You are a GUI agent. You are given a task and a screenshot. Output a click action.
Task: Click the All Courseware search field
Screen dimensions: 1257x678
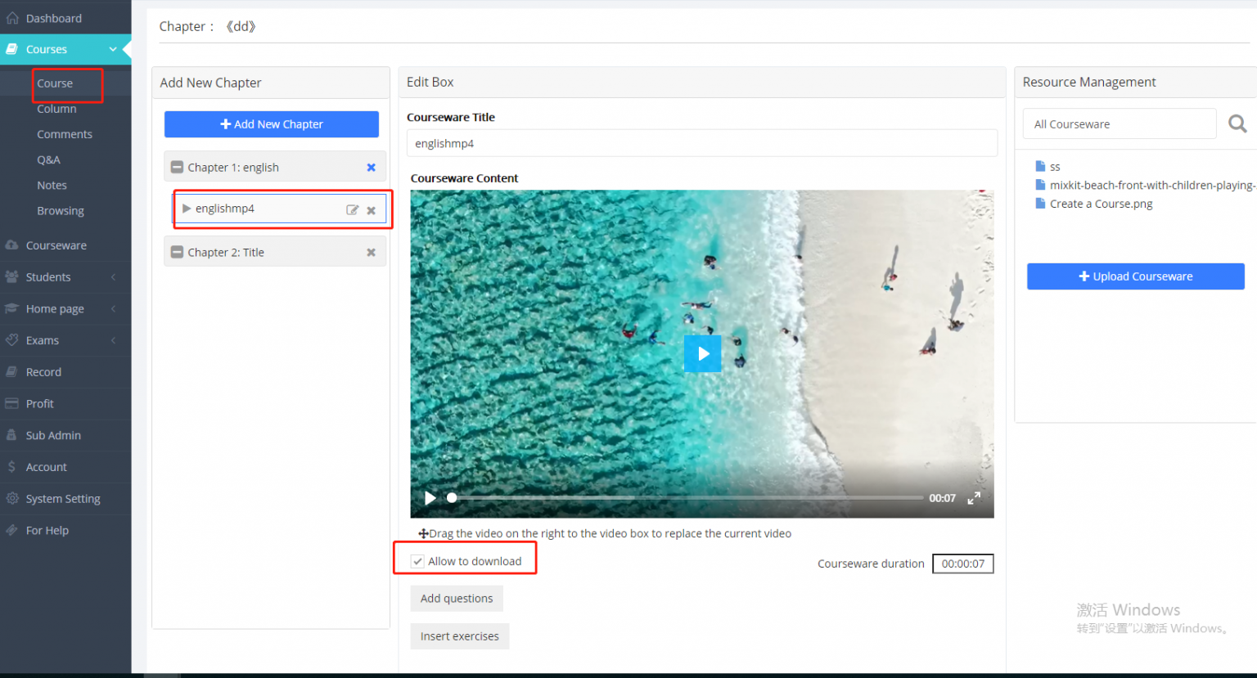tap(1119, 123)
